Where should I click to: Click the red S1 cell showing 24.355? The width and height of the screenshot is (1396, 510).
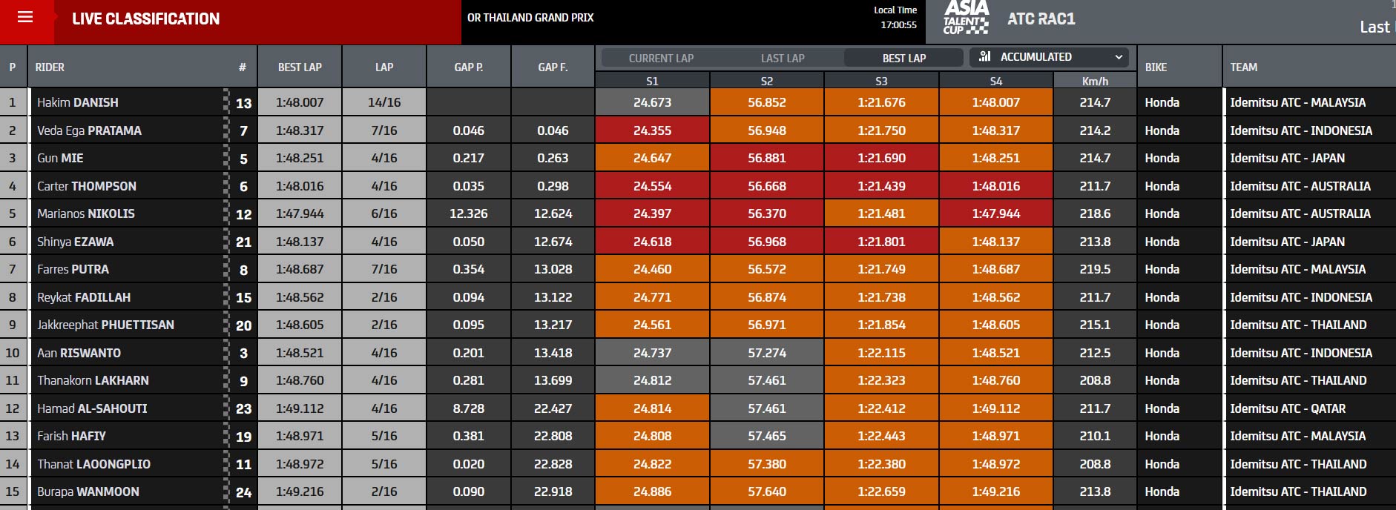pyautogui.click(x=652, y=130)
